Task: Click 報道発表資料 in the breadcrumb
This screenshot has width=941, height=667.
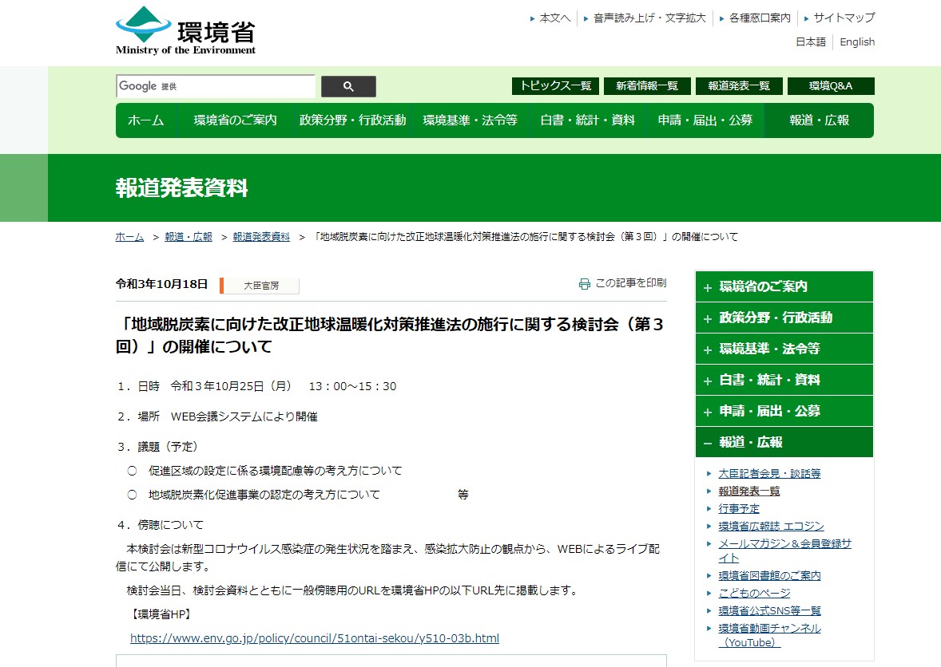Action: tap(261, 237)
